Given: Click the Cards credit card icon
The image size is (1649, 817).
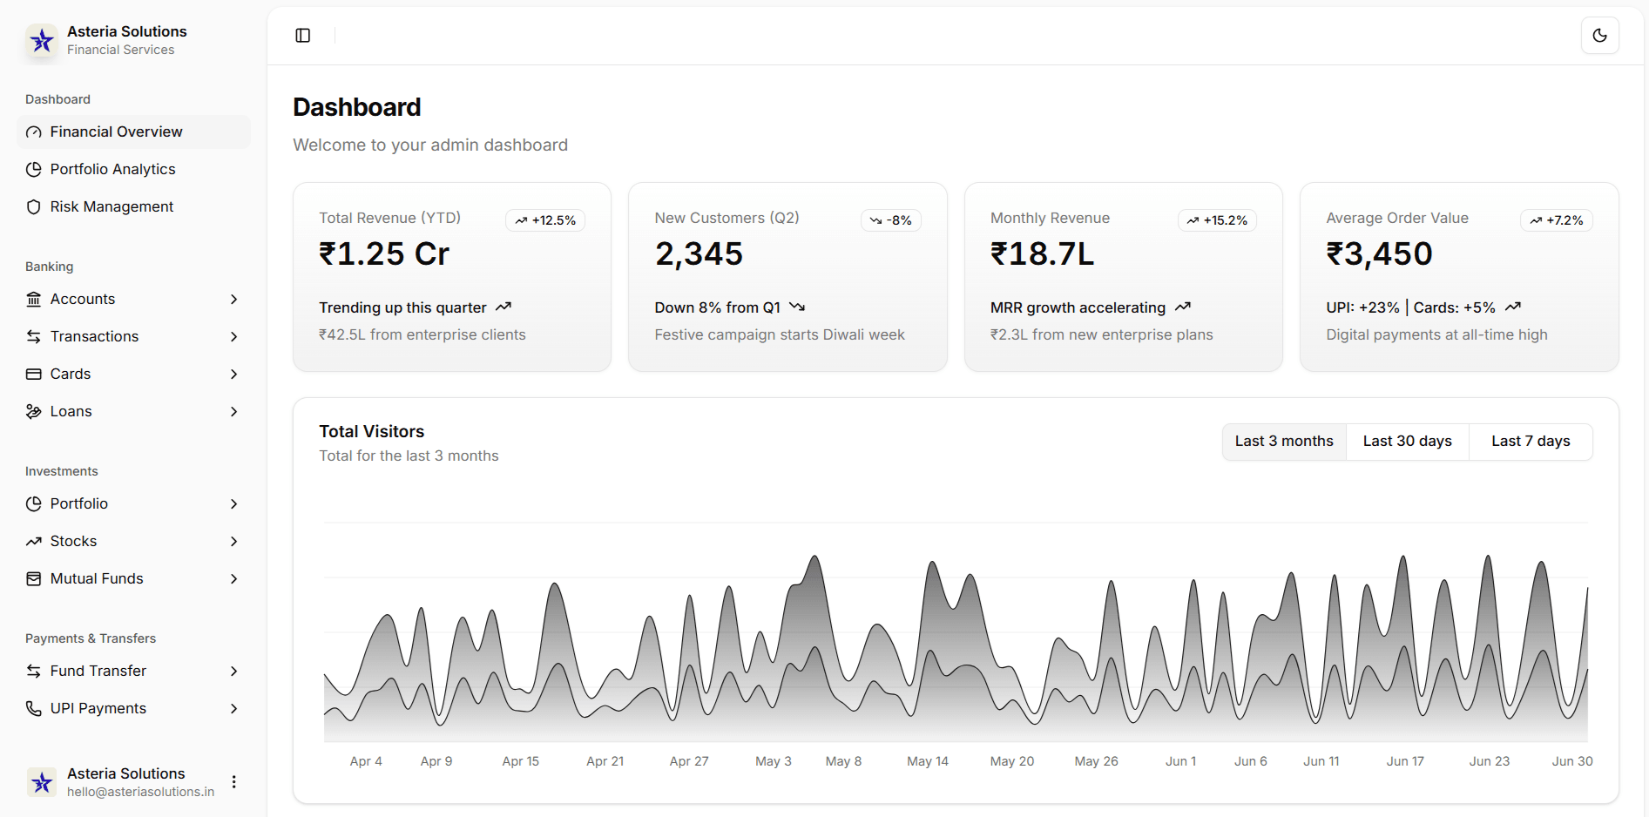Looking at the screenshot, I should click(x=34, y=375).
